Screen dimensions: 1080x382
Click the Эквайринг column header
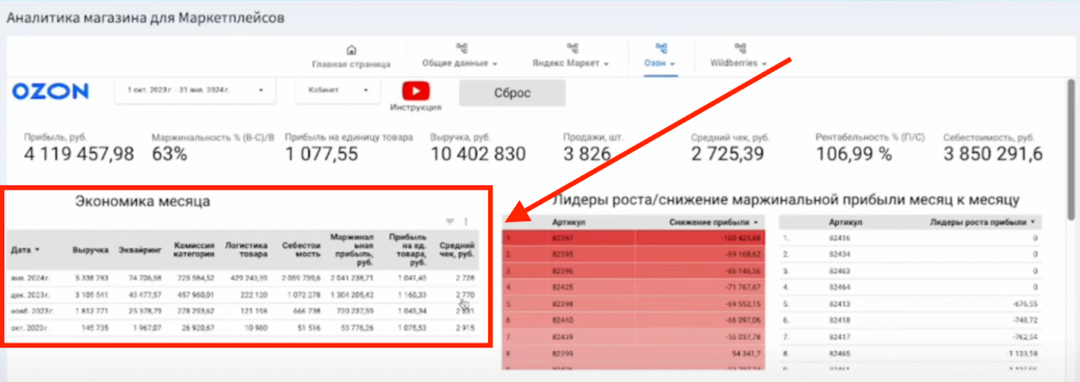pyautogui.click(x=141, y=249)
